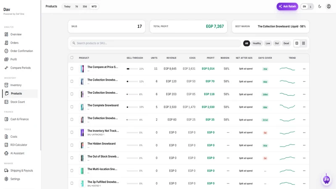Open Shipping & Payouts icon

coord(6,171)
